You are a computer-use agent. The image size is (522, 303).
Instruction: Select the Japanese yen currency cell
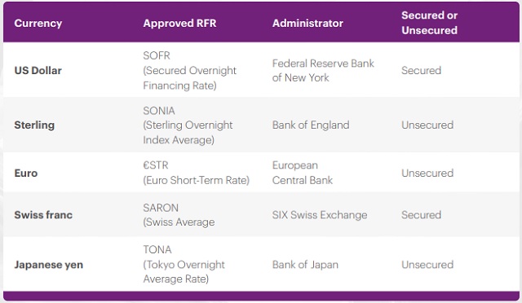49,265
